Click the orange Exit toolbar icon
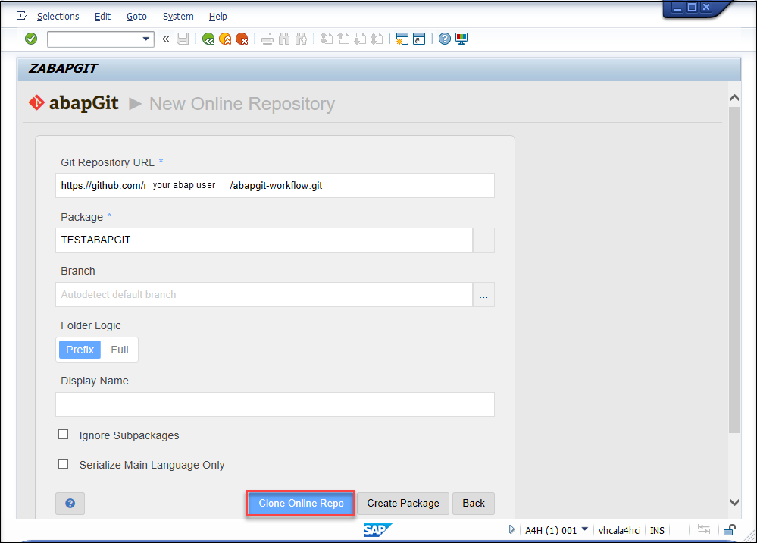The height and width of the screenshot is (543, 757). [225, 39]
